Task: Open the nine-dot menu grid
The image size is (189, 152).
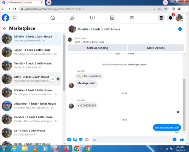Action: (x=161, y=18)
